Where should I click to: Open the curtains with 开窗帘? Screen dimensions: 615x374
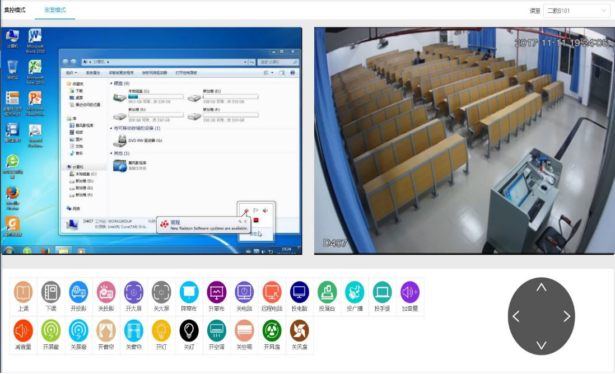coord(106,330)
